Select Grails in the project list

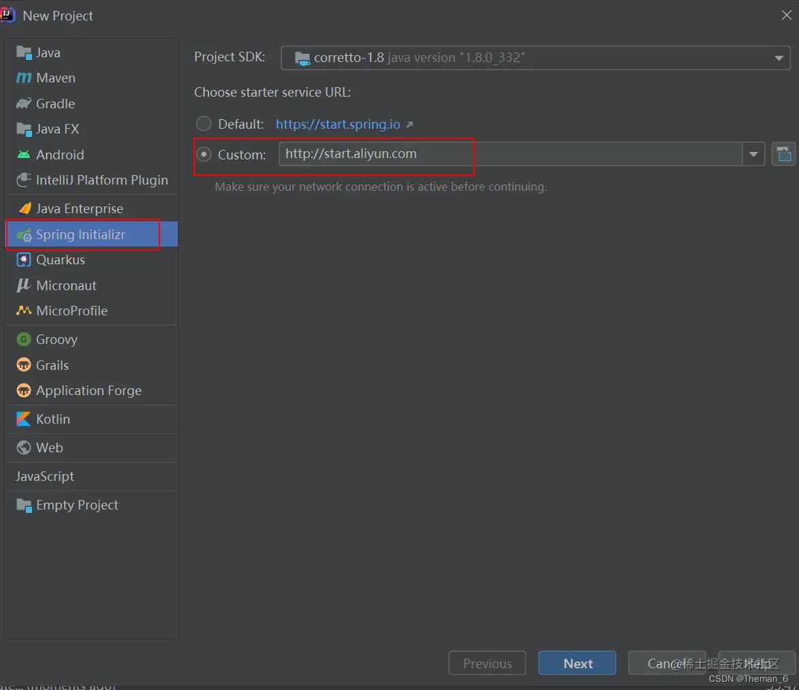coord(92,365)
